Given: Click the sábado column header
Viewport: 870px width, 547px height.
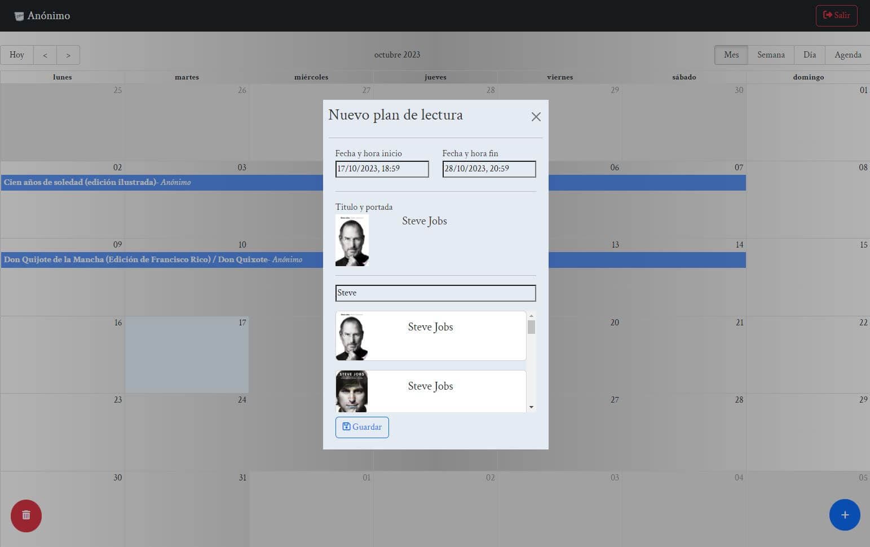Looking at the screenshot, I should 684,77.
